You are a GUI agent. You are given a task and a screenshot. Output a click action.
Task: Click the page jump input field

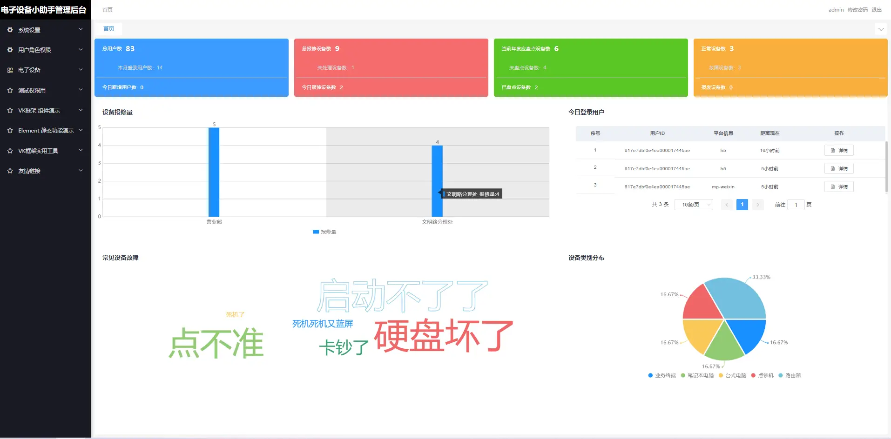[796, 205]
